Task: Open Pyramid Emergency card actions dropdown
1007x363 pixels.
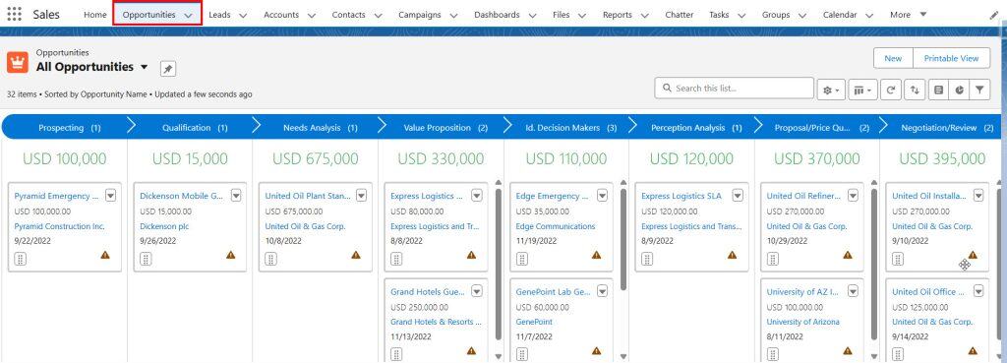Action: (110, 196)
